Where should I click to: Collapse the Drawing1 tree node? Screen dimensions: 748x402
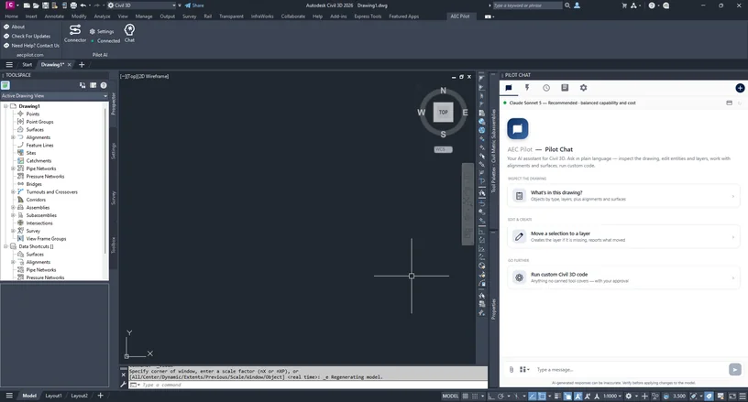5,106
